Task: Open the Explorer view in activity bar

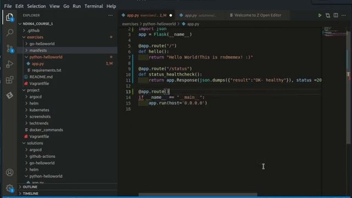Action: pos(9,17)
